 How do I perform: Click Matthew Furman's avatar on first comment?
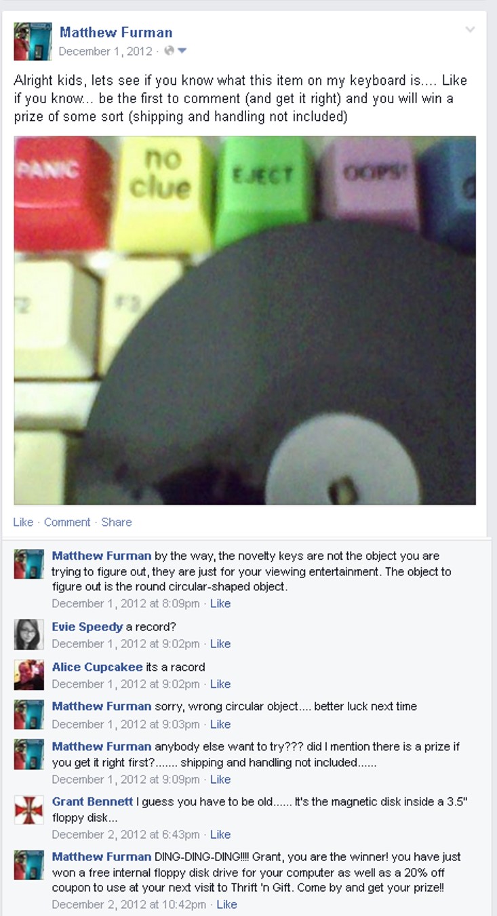click(29, 563)
